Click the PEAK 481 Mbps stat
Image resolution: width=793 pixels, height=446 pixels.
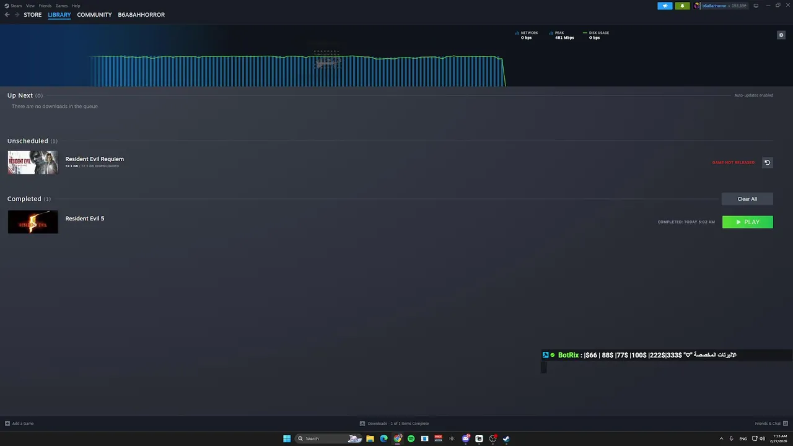click(x=562, y=35)
